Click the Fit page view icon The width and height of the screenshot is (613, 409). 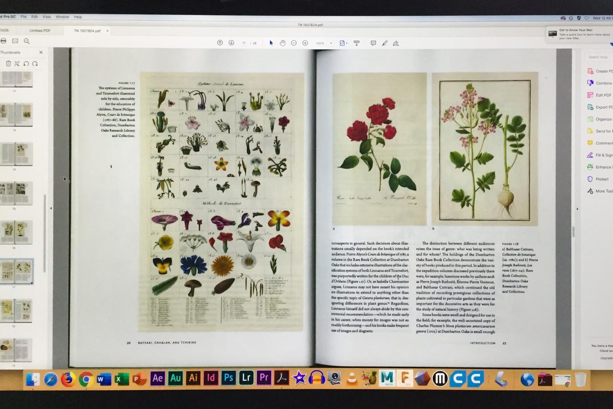[343, 43]
